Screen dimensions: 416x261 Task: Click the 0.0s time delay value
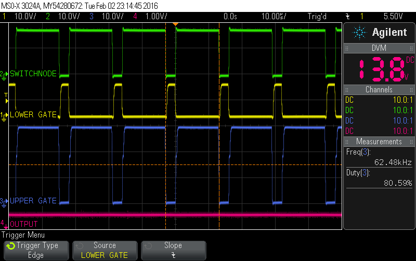[230, 17]
